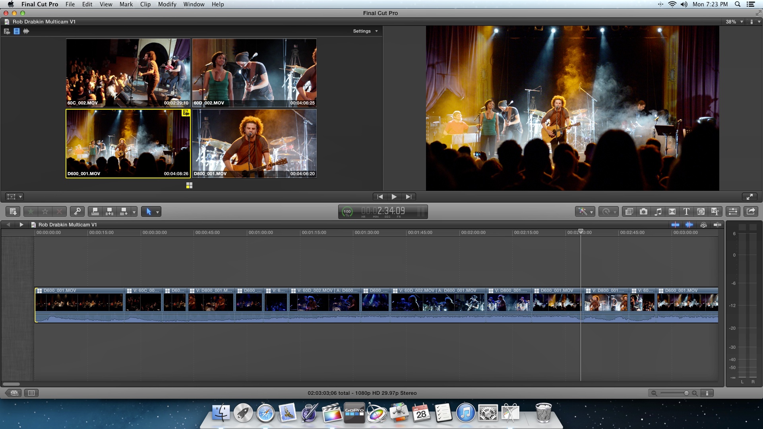Viewport: 763px width, 429px height.
Task: Toggle audio skimming in timeline
Action: (689, 225)
